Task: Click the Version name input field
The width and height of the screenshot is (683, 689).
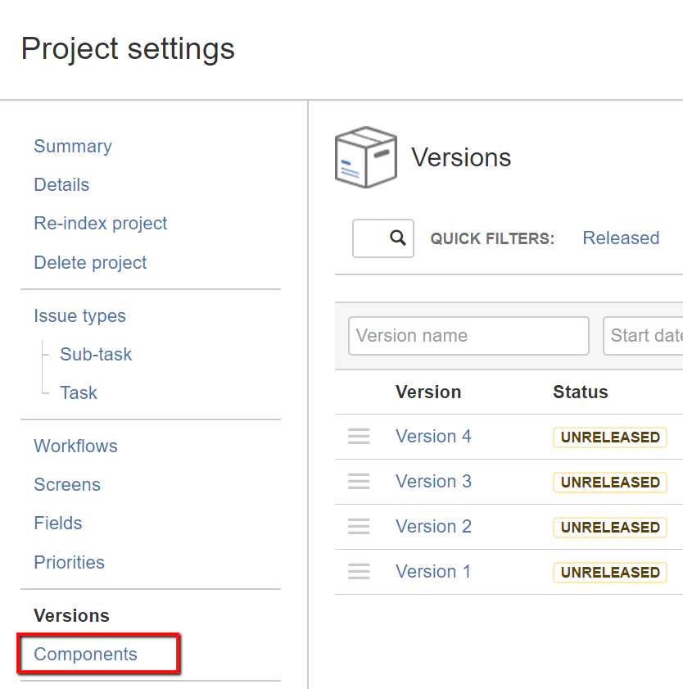Action: [x=468, y=336]
